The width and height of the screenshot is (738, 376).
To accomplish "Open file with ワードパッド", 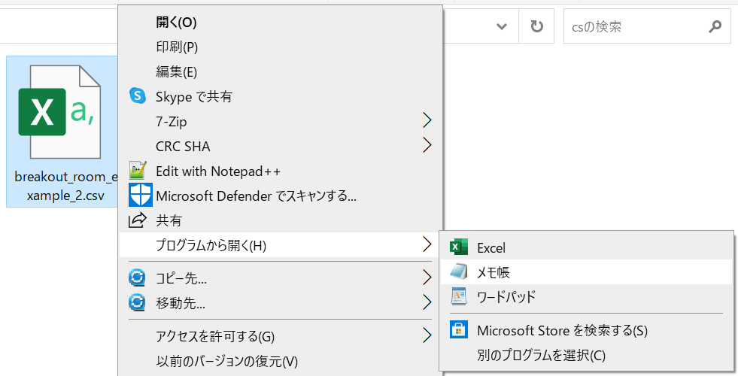I will coord(587,296).
